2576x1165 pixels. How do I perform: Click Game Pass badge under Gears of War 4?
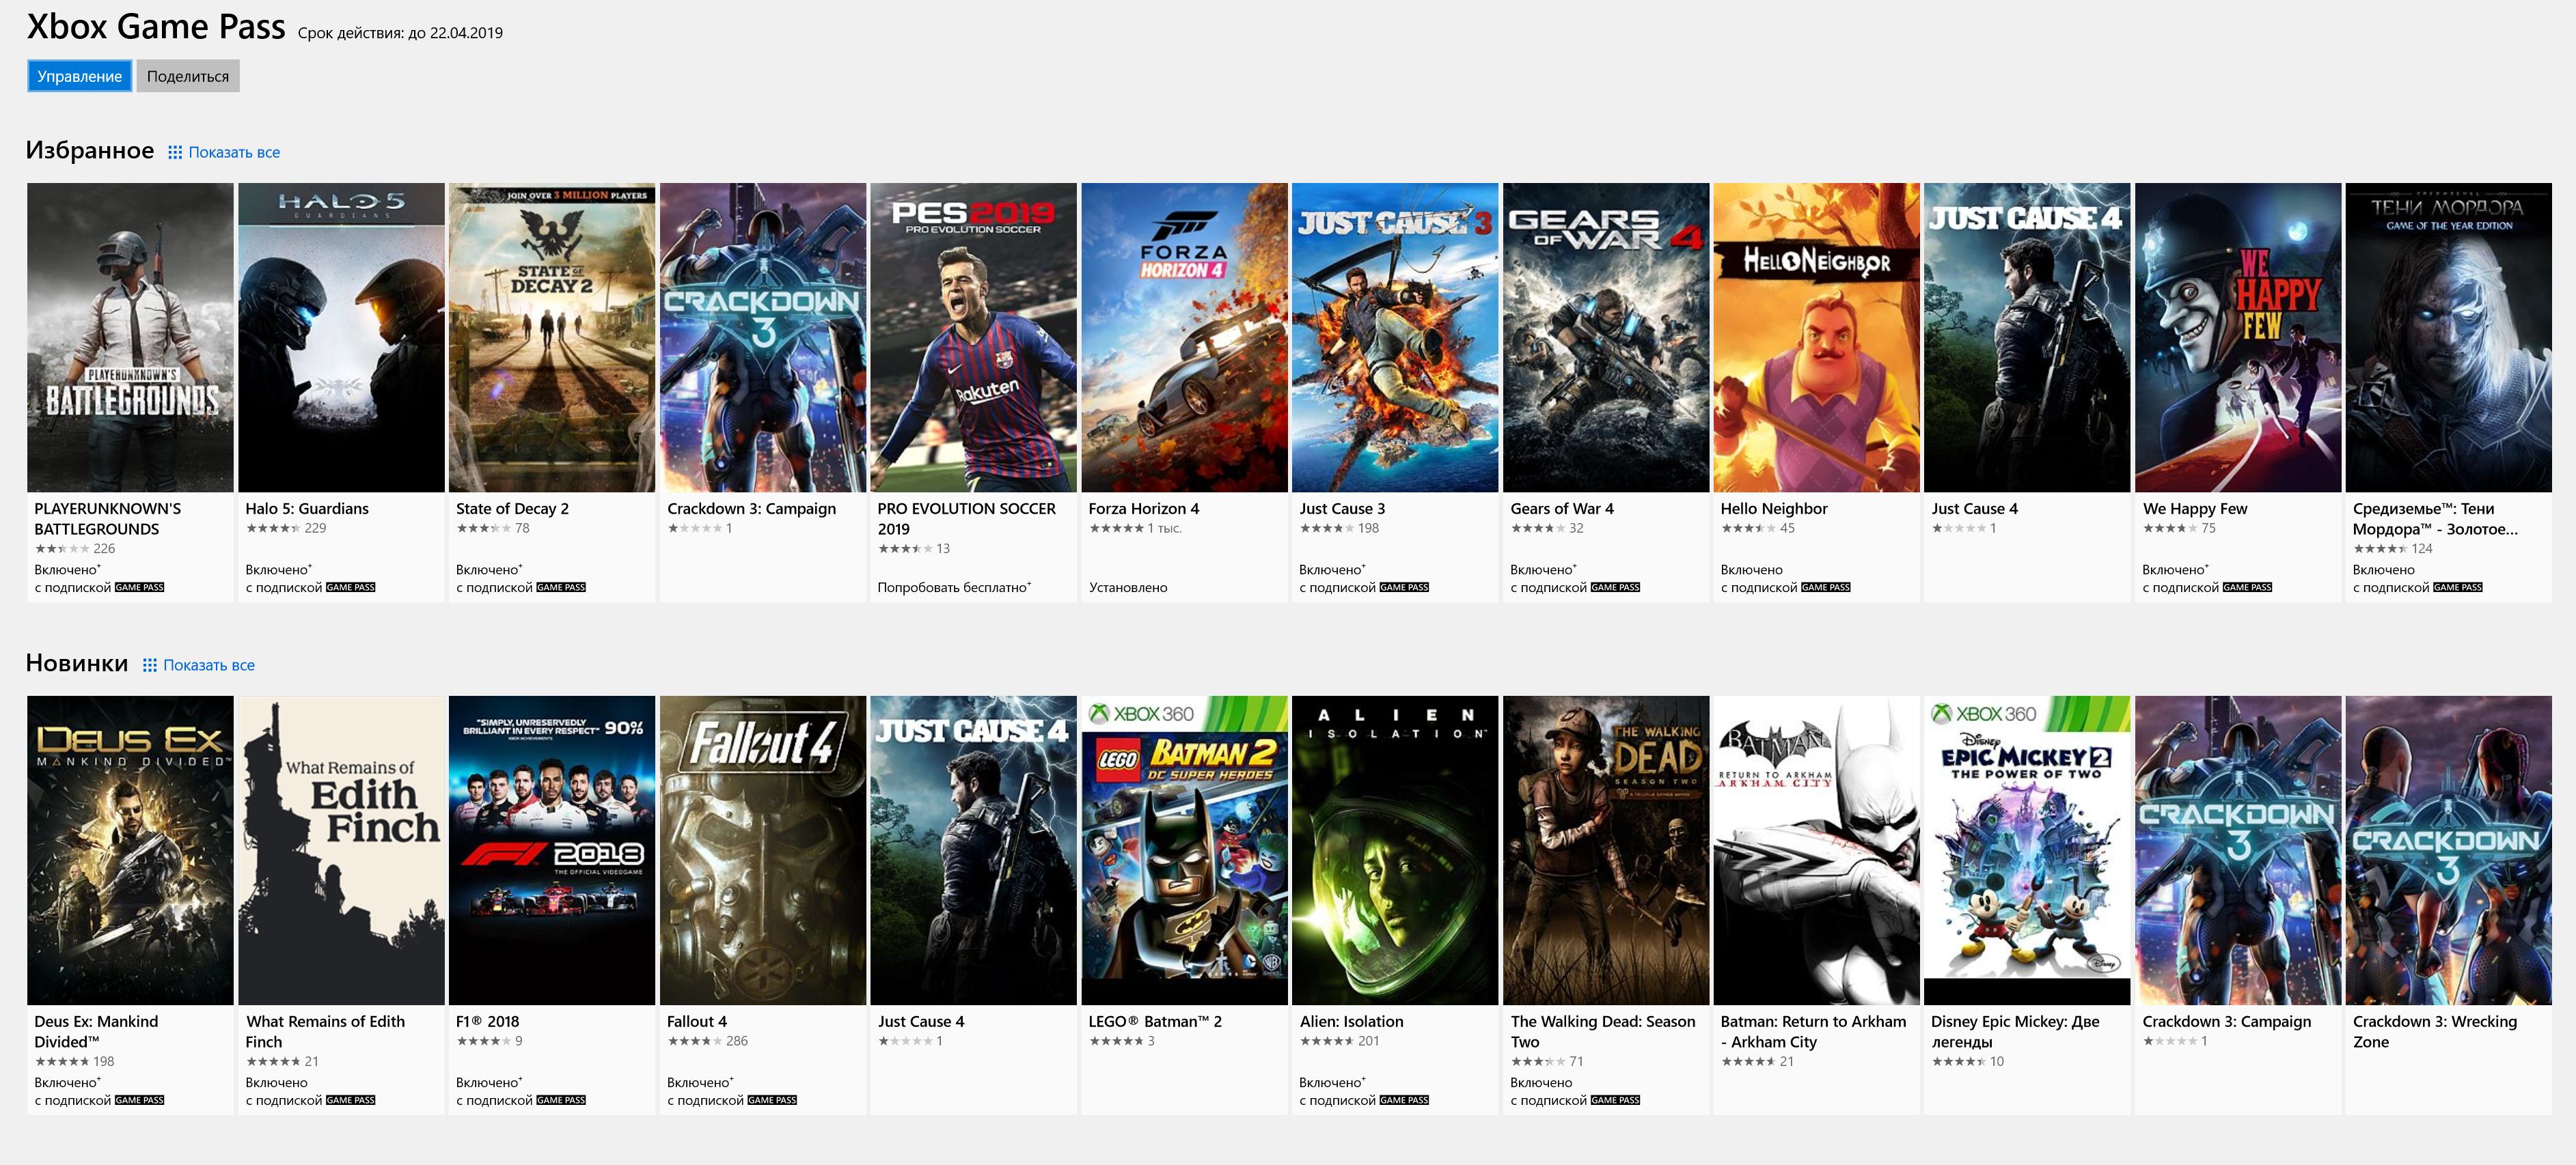tap(1615, 587)
